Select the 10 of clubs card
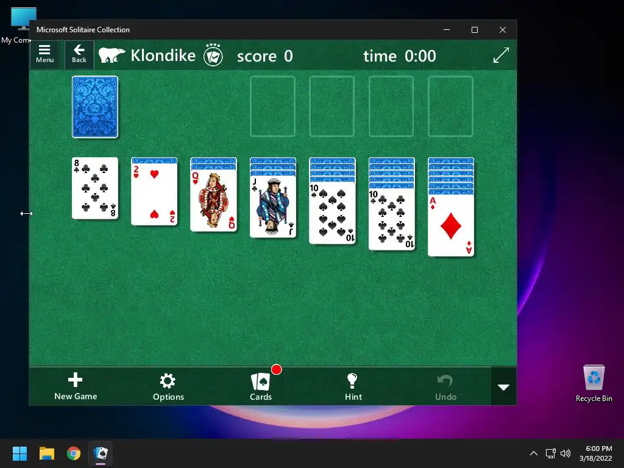Image resolution: width=624 pixels, height=468 pixels. point(392,219)
